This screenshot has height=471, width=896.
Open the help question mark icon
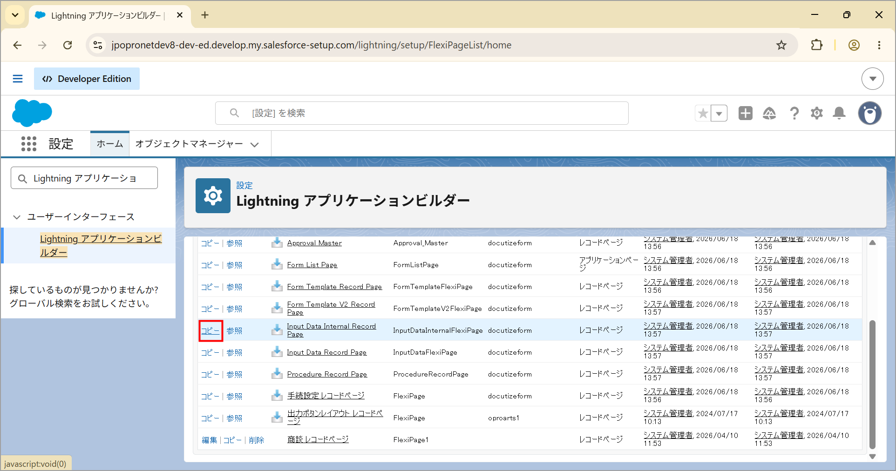click(x=794, y=113)
